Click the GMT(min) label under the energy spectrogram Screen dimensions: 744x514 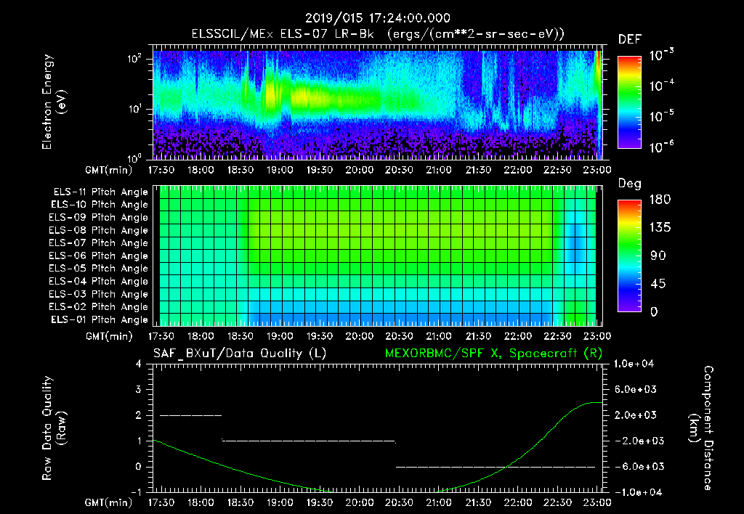pos(109,170)
